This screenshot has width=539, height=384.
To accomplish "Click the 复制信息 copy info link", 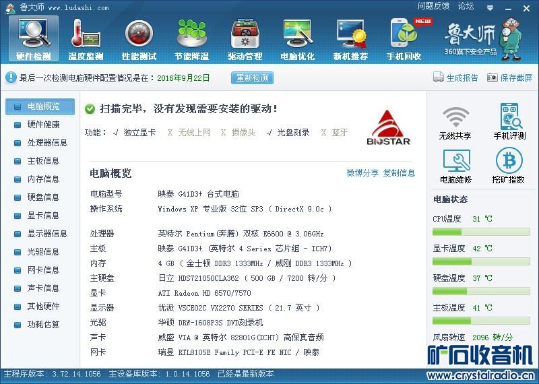I will (399, 173).
